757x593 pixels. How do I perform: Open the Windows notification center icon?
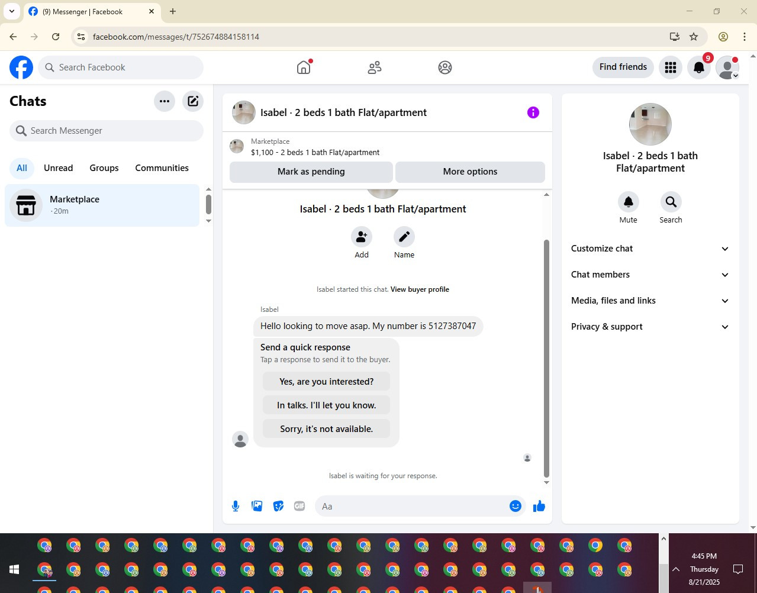[738, 569]
